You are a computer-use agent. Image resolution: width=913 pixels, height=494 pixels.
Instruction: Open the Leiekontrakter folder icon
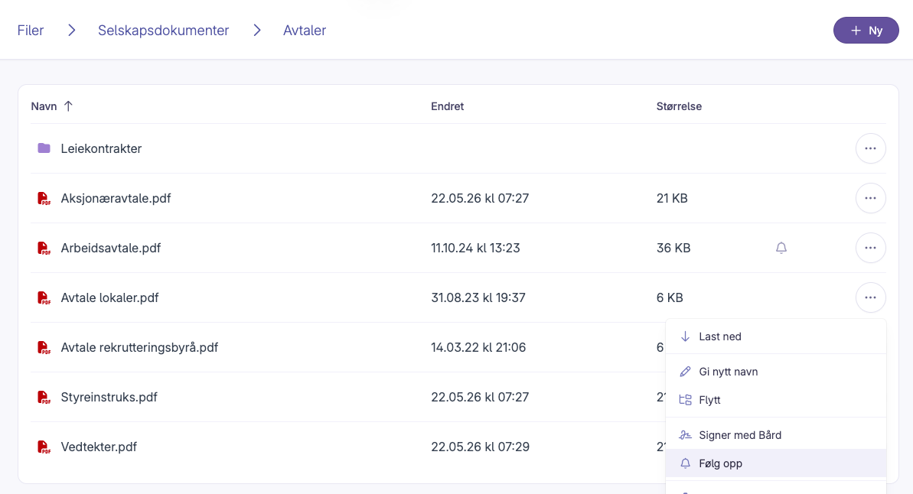44,148
